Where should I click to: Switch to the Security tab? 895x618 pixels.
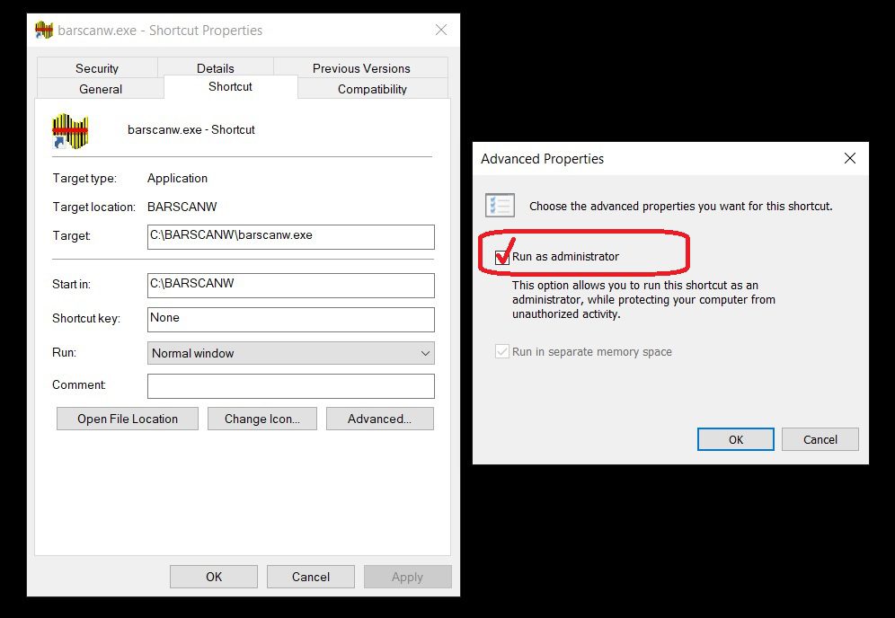(x=97, y=68)
